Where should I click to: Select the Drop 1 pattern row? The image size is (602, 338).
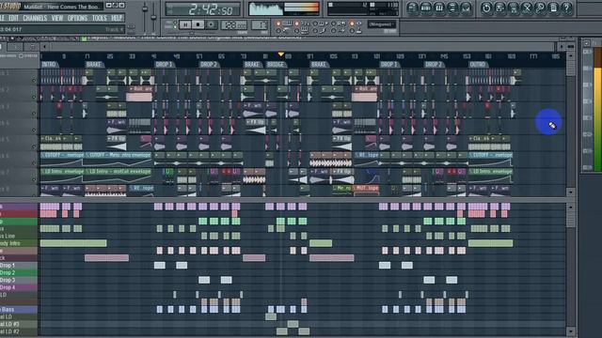coord(19,265)
